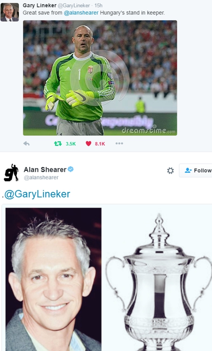This screenshot has width=212, height=351.
Task: Open the small profile photo beside the top tweet
Action: point(10,12)
